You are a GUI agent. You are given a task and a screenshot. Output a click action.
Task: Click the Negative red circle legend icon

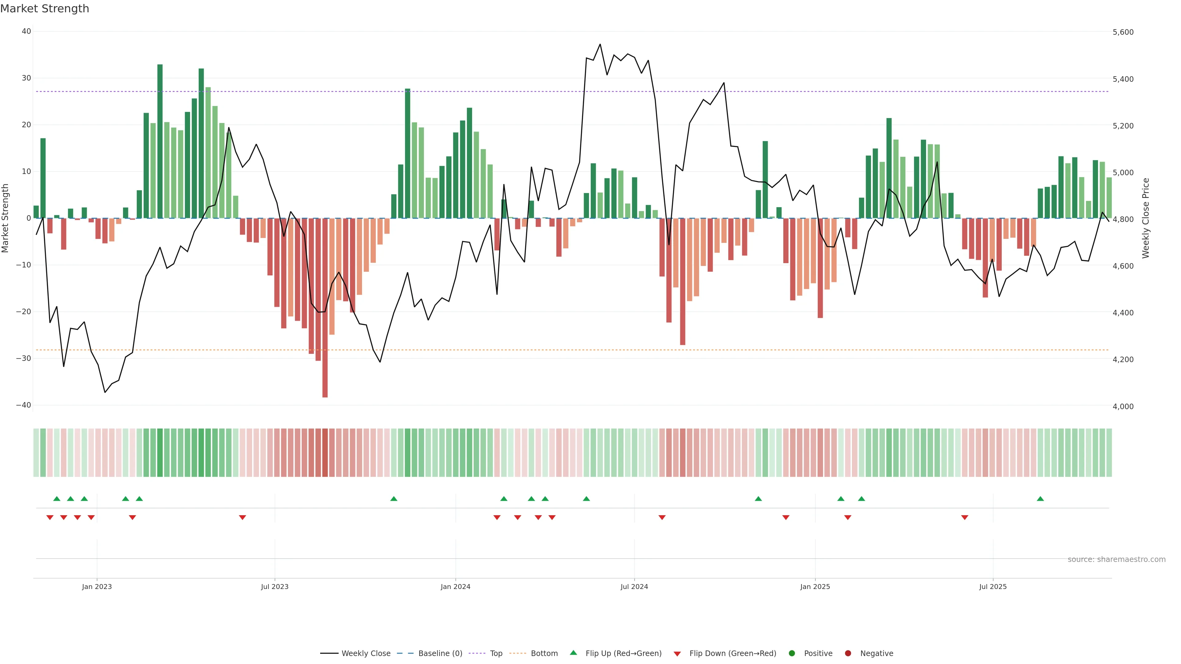[x=848, y=654]
